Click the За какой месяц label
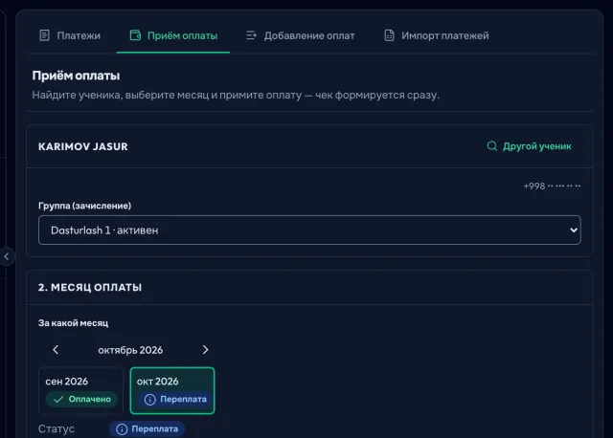Screen dimensions: 613x438 [73, 323]
